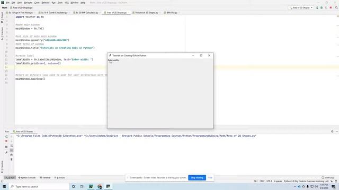Open the VCS menu
Viewport: 339px width, 190px height.
(x=67, y=3)
